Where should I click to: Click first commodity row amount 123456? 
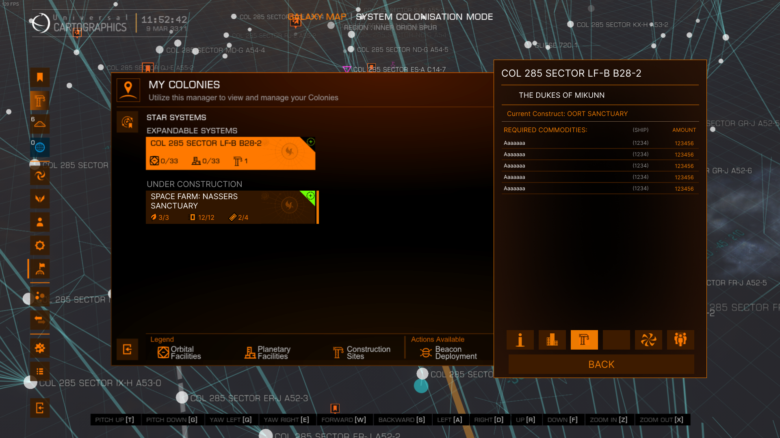[x=684, y=143]
